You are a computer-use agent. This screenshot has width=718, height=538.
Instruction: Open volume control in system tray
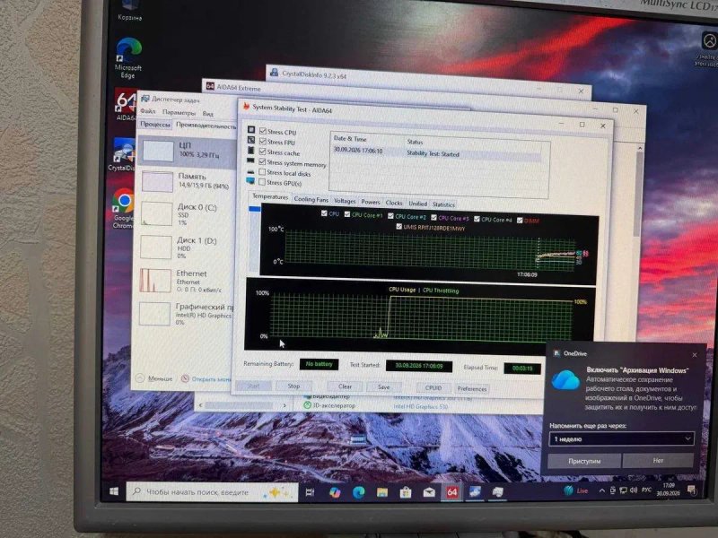click(634, 490)
